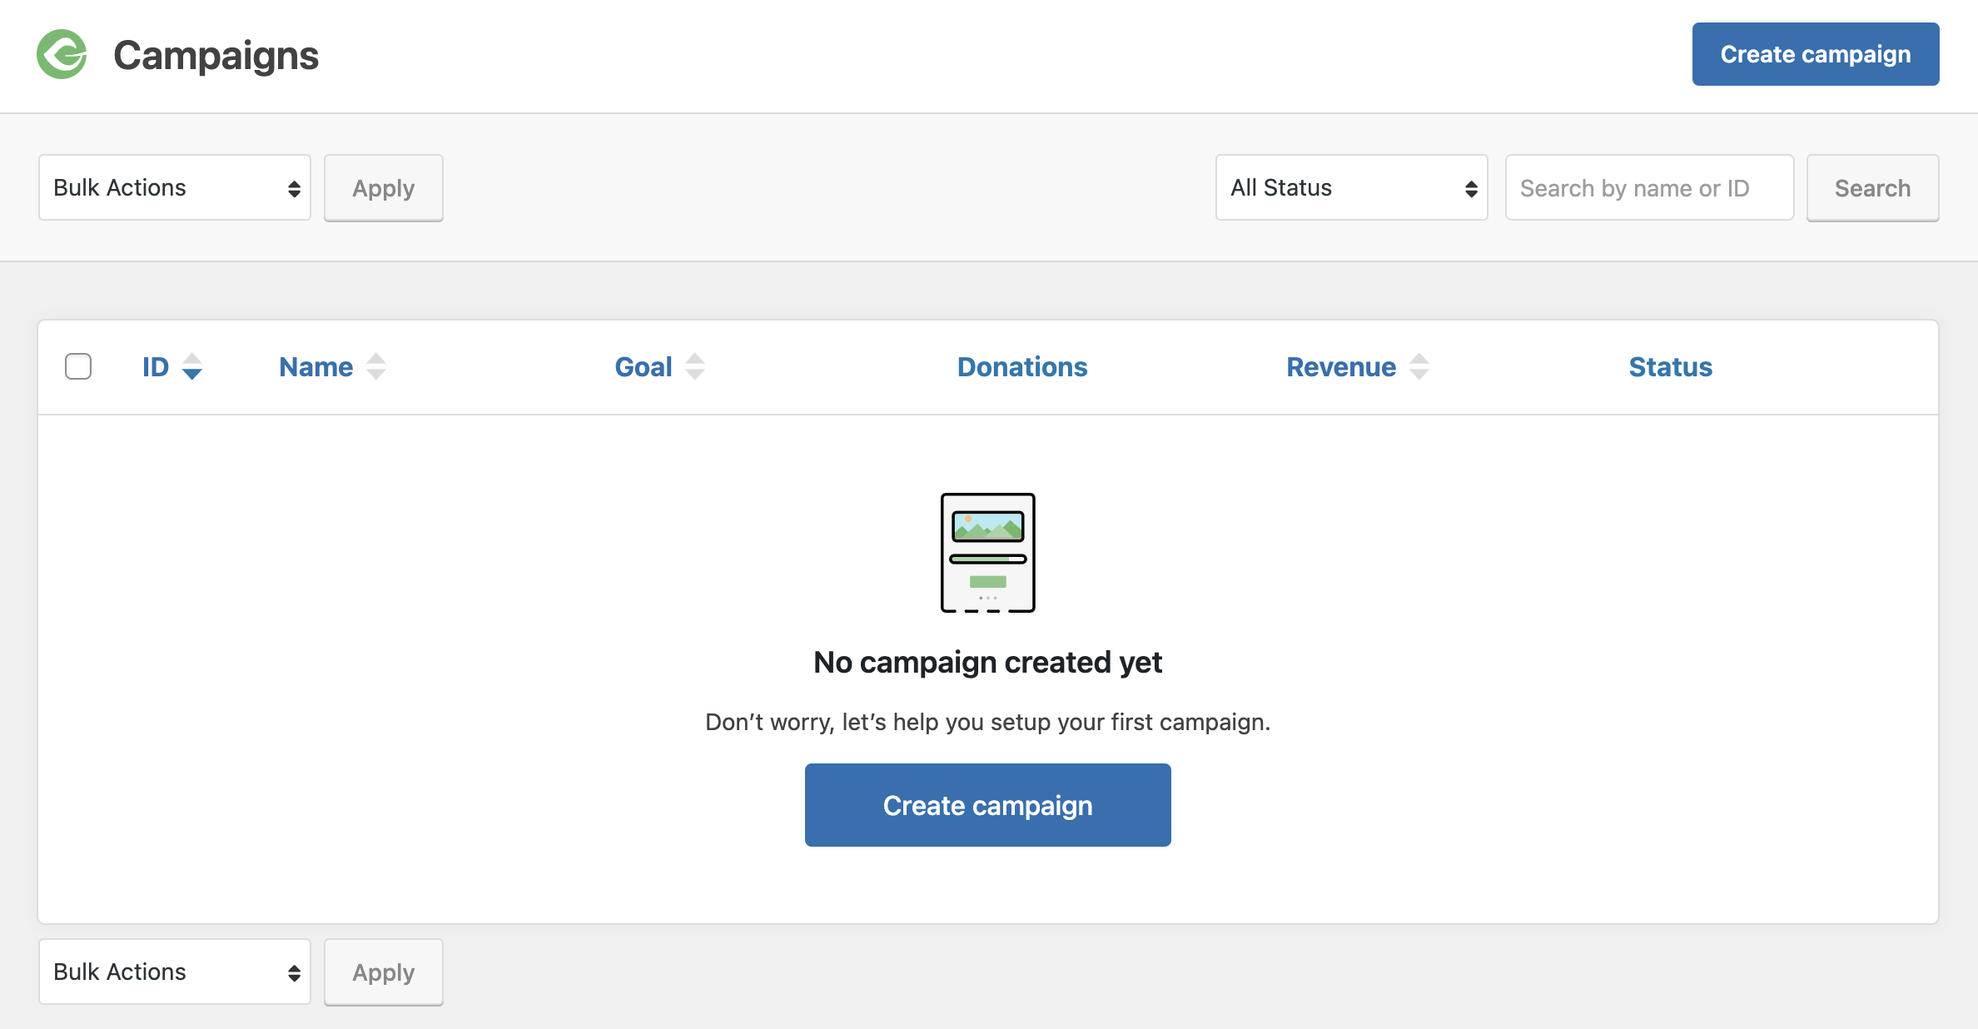Sort the table by Goal header
Viewport: 1978px width, 1029px height.
coord(644,367)
